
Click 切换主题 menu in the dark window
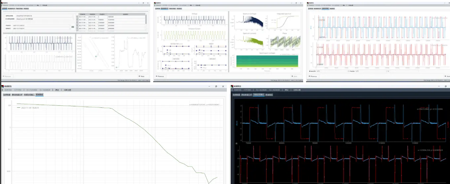click(297, 90)
